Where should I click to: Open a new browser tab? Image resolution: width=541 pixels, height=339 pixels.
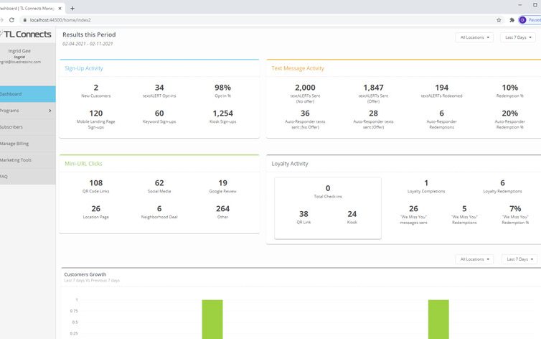click(x=72, y=8)
